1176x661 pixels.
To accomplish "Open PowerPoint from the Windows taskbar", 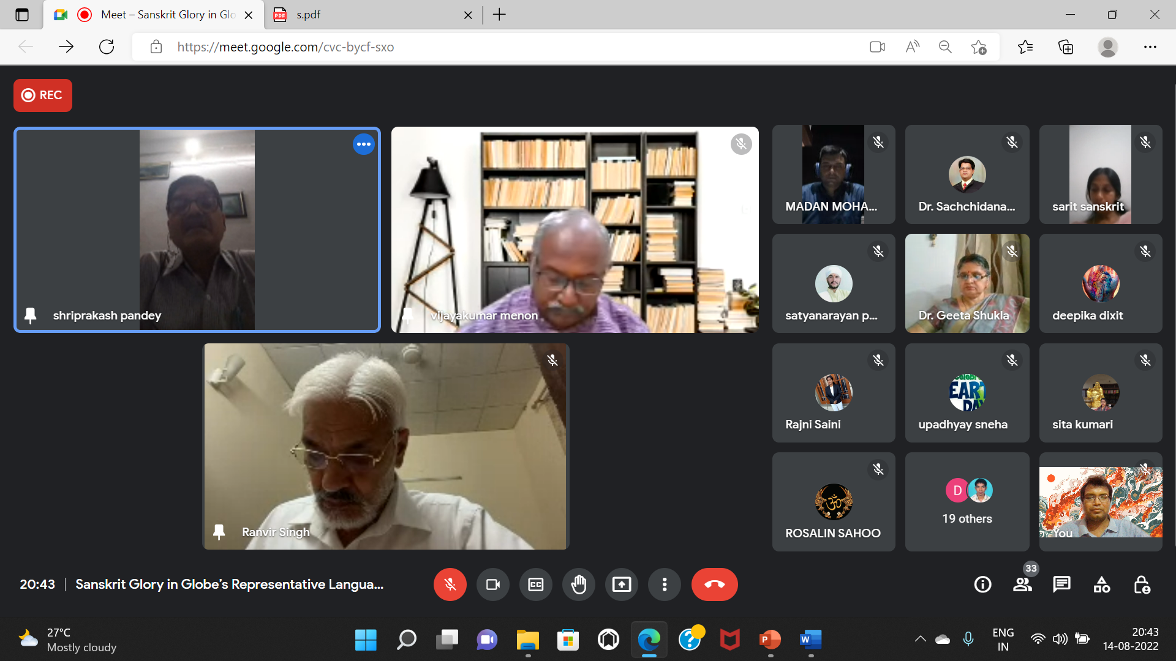I will (x=769, y=640).
